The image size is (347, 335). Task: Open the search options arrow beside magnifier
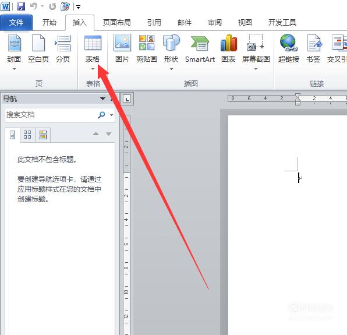tap(111, 115)
